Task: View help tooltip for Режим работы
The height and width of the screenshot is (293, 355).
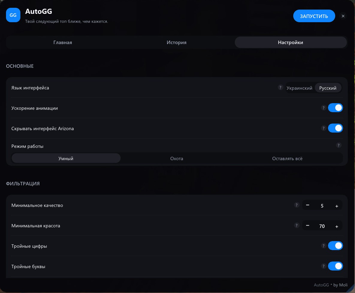Action: point(339,145)
